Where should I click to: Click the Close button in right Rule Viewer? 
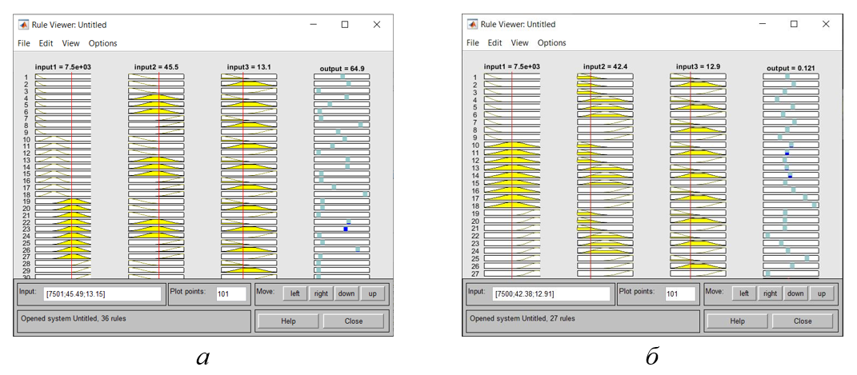click(803, 321)
